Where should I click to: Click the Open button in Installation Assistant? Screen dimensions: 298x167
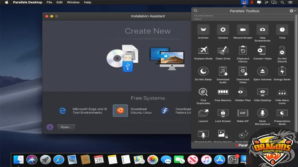click(x=66, y=127)
